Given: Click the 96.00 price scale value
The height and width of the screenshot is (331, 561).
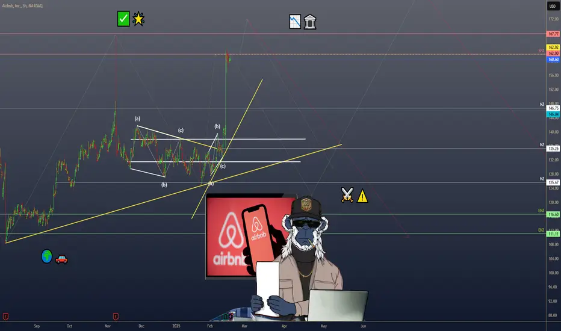Looking at the screenshot, I should pos(553,287).
